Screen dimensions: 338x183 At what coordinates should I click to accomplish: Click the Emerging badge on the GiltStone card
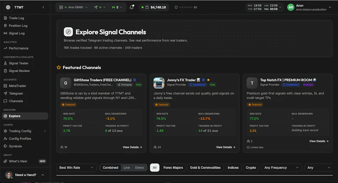(x=125, y=85)
